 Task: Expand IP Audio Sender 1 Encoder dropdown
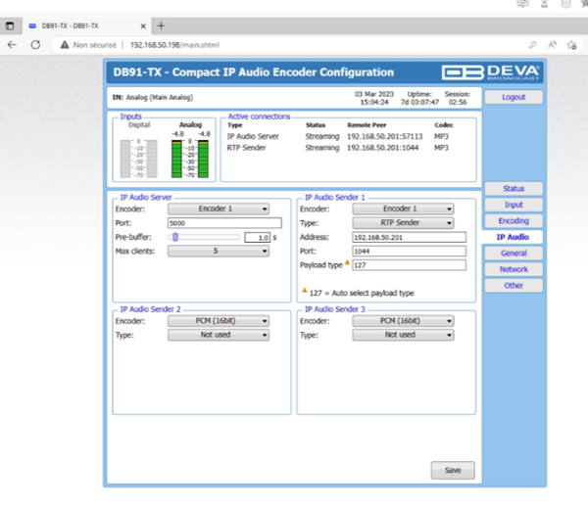click(x=403, y=209)
